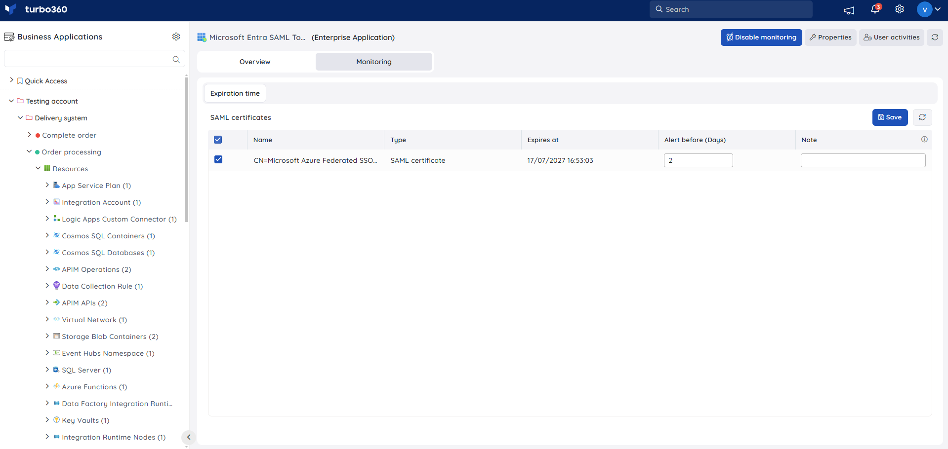
Task: Click the SAML certificate type cell
Action: click(x=418, y=160)
